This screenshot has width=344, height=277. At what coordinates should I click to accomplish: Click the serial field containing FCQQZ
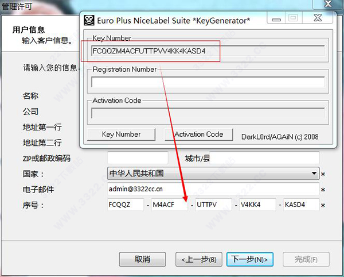point(126,205)
